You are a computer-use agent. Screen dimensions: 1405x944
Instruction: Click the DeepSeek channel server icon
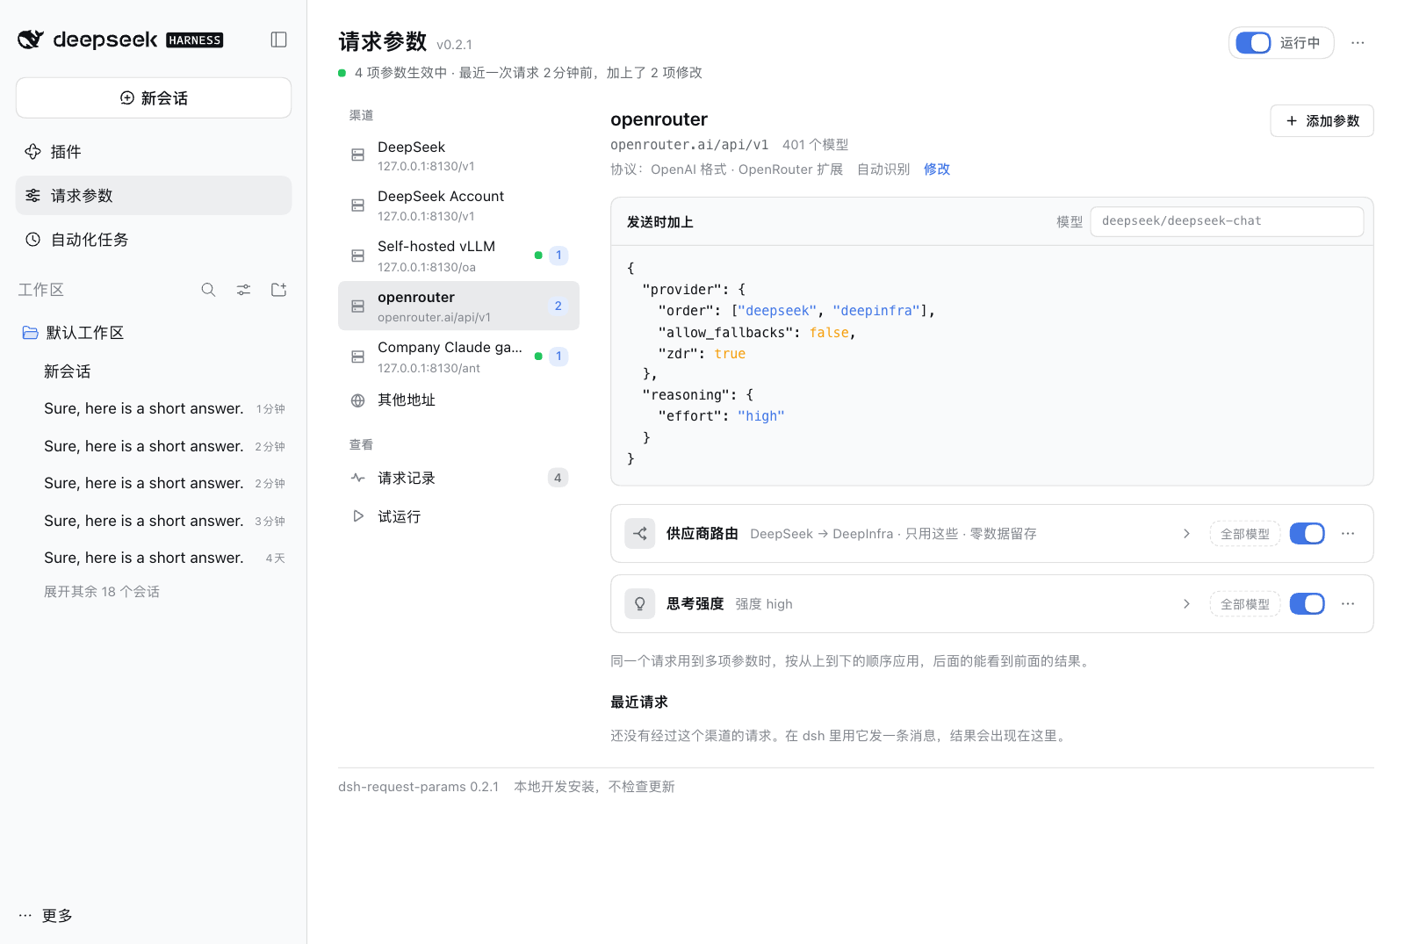pyautogui.click(x=357, y=155)
